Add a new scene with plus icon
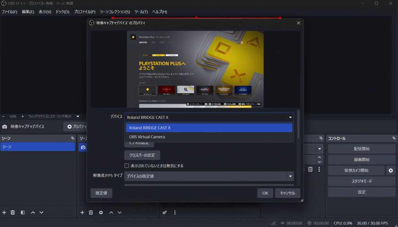398x227 pixels. 4,213
